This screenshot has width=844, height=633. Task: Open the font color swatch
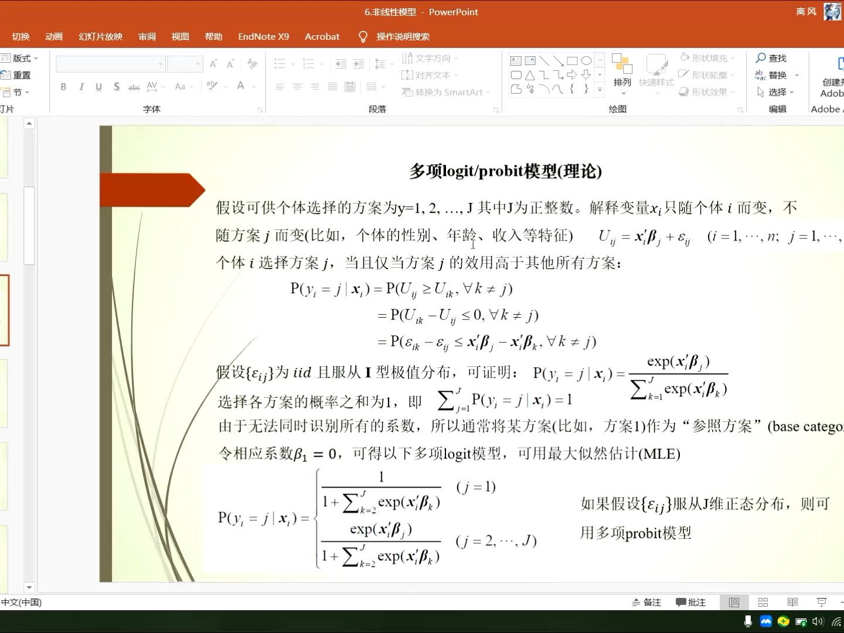[240, 86]
